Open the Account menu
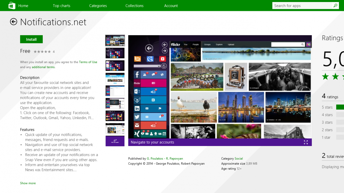 171,6
